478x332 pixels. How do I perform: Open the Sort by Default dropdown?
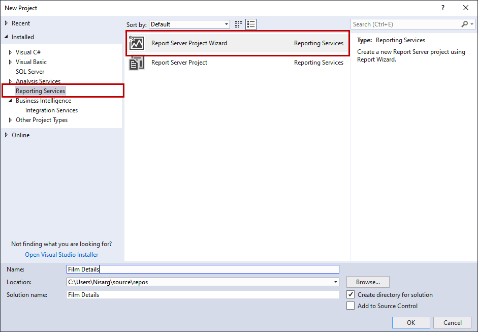(189, 24)
